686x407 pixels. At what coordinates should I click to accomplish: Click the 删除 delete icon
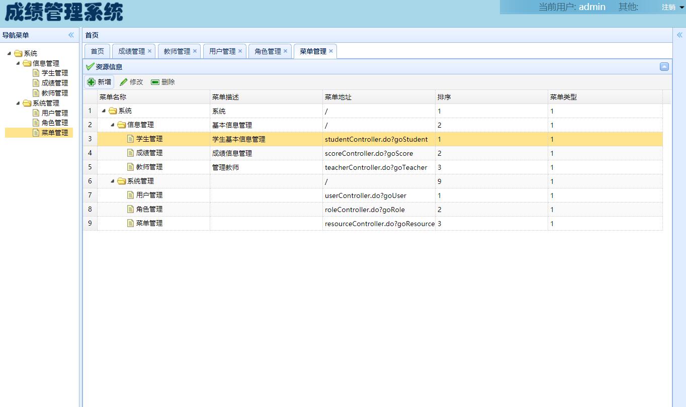coord(155,82)
